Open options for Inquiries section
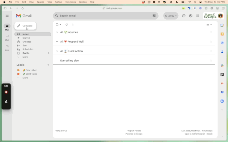 click(x=211, y=32)
